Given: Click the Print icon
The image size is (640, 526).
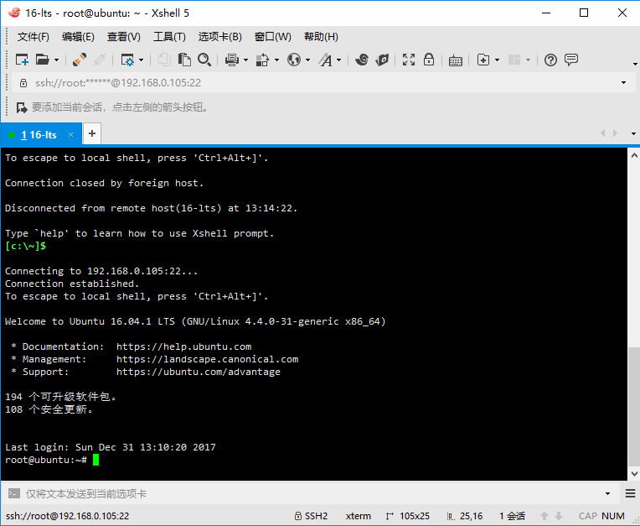Looking at the screenshot, I should pos(232,60).
